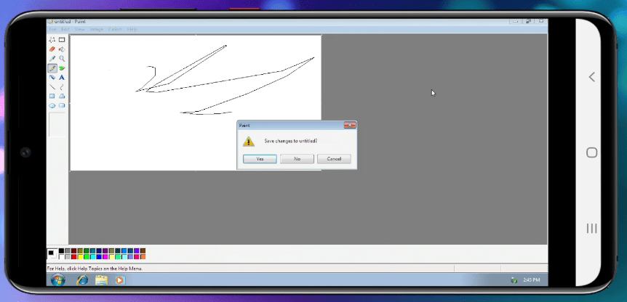Viewport: 627px width, 302px height.
Task: Open the Colors menu
Action: [x=115, y=29]
